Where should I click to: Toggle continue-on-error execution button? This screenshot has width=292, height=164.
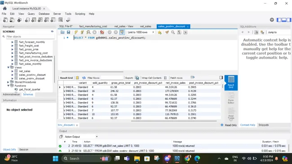coord(102,32)
